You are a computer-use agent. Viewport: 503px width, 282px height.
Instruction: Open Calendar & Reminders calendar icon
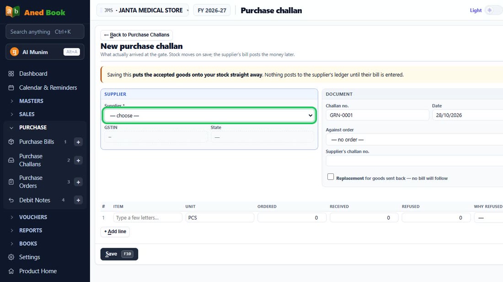(x=11, y=88)
